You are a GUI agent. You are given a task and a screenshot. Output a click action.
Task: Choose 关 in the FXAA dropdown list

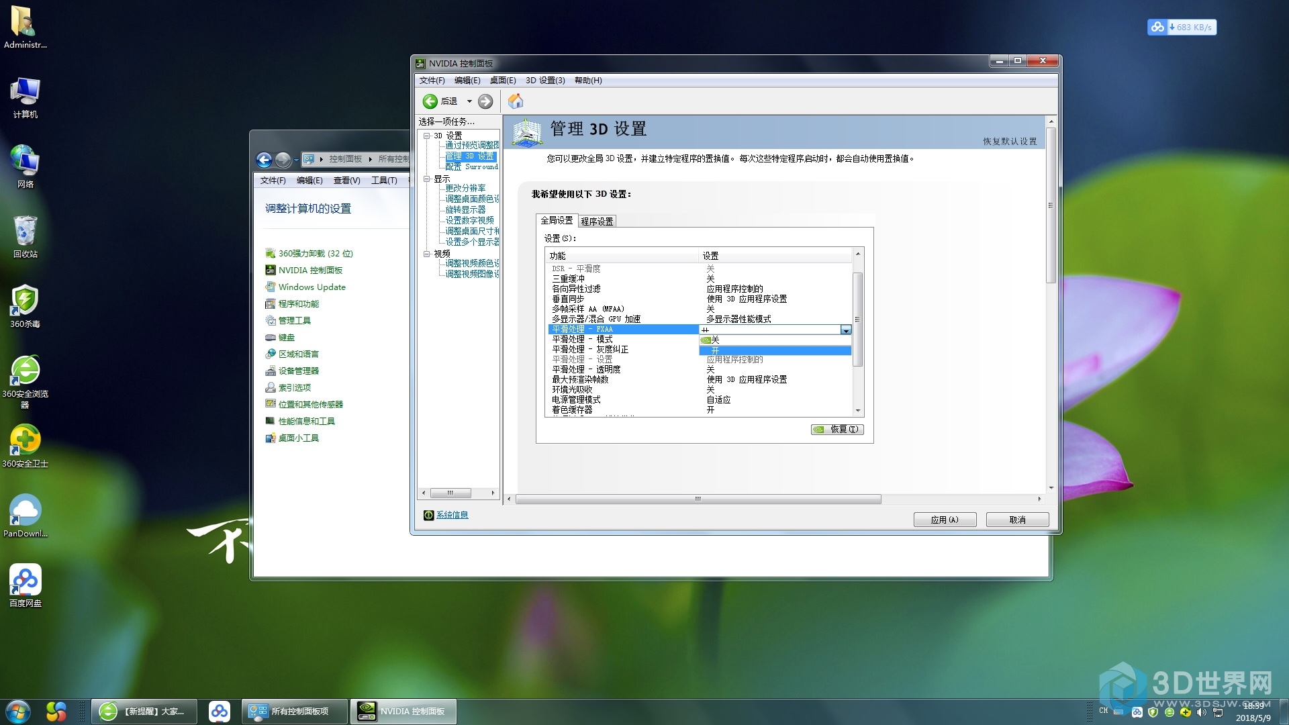[x=775, y=340]
